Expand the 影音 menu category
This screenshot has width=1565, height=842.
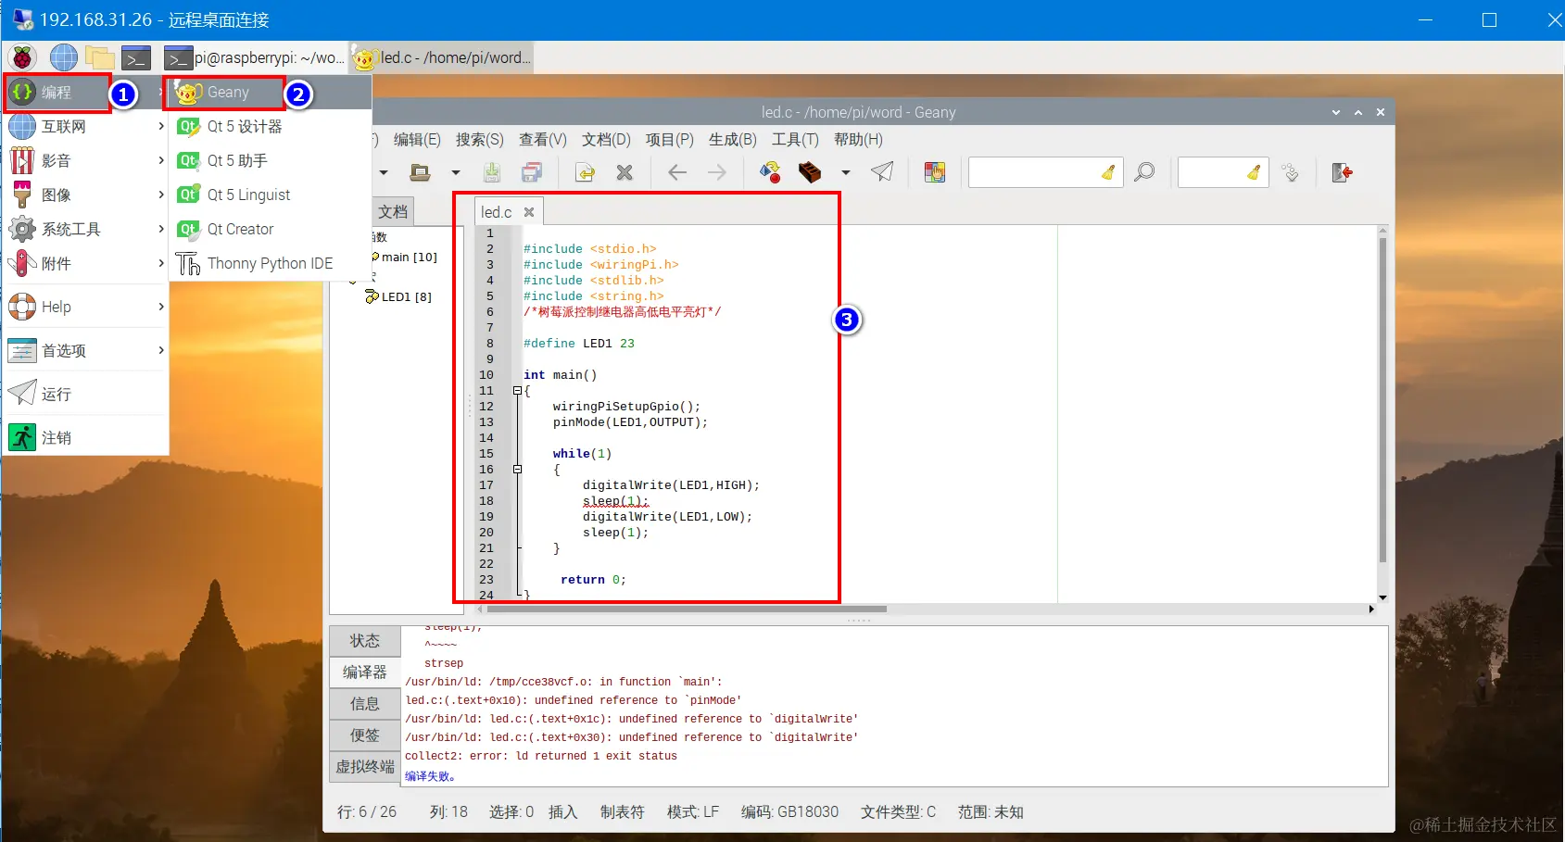(86, 161)
